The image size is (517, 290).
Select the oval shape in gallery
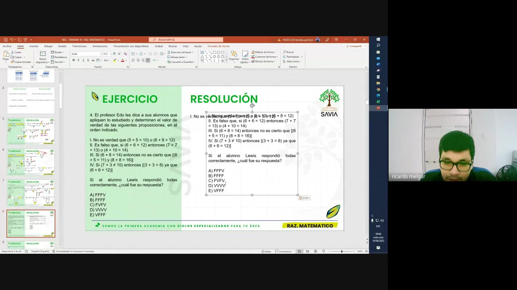[218, 52]
